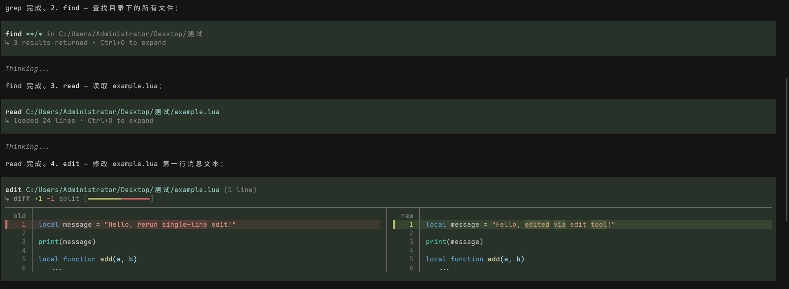Click the green added-line marker in the new pane
The image size is (789, 289).
coord(394,225)
